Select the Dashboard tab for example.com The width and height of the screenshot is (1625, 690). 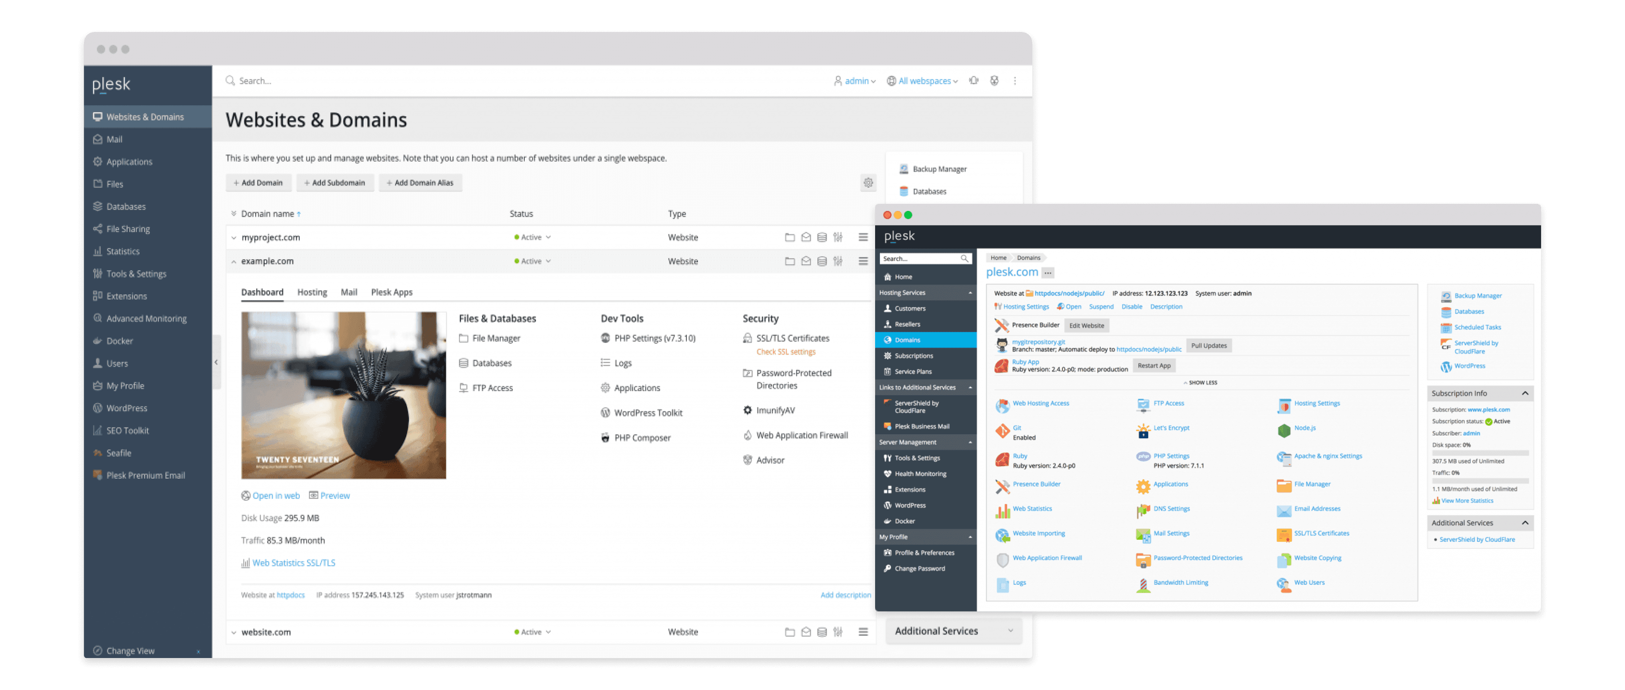click(x=262, y=292)
